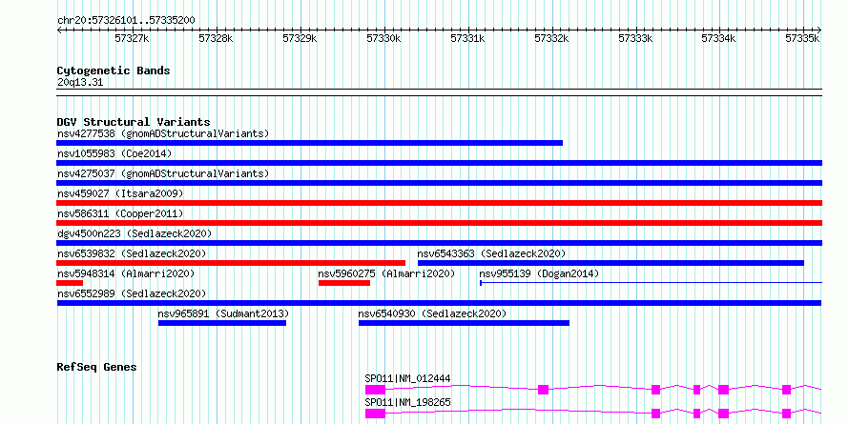Click the first exon of SPO11 NM_198265
Image resolution: width=849 pixels, height=424 pixels.
[375, 414]
